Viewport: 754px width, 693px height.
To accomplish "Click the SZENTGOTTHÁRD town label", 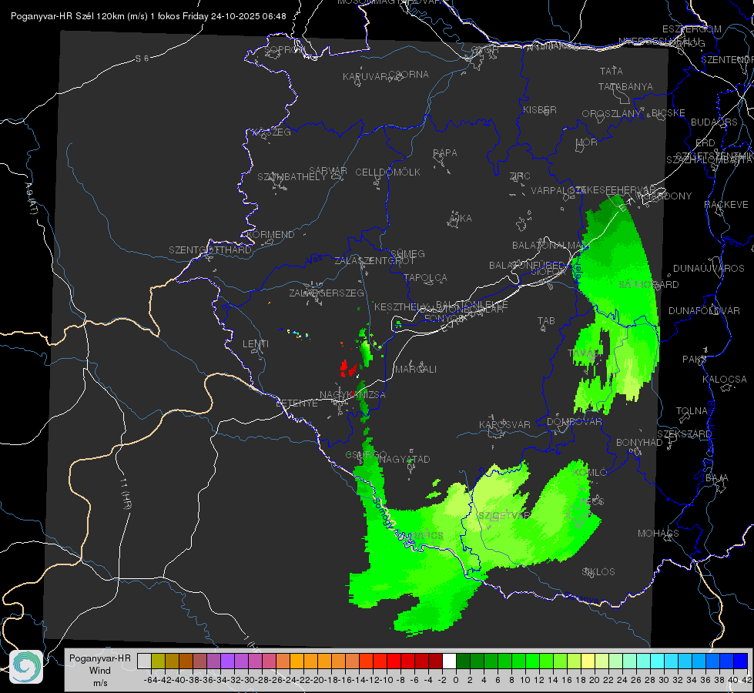I will tap(210, 250).
